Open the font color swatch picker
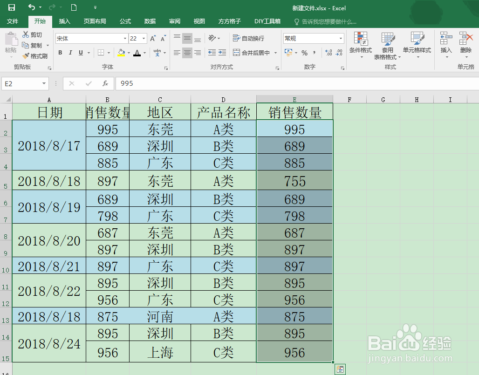The image size is (479, 375). [x=144, y=53]
